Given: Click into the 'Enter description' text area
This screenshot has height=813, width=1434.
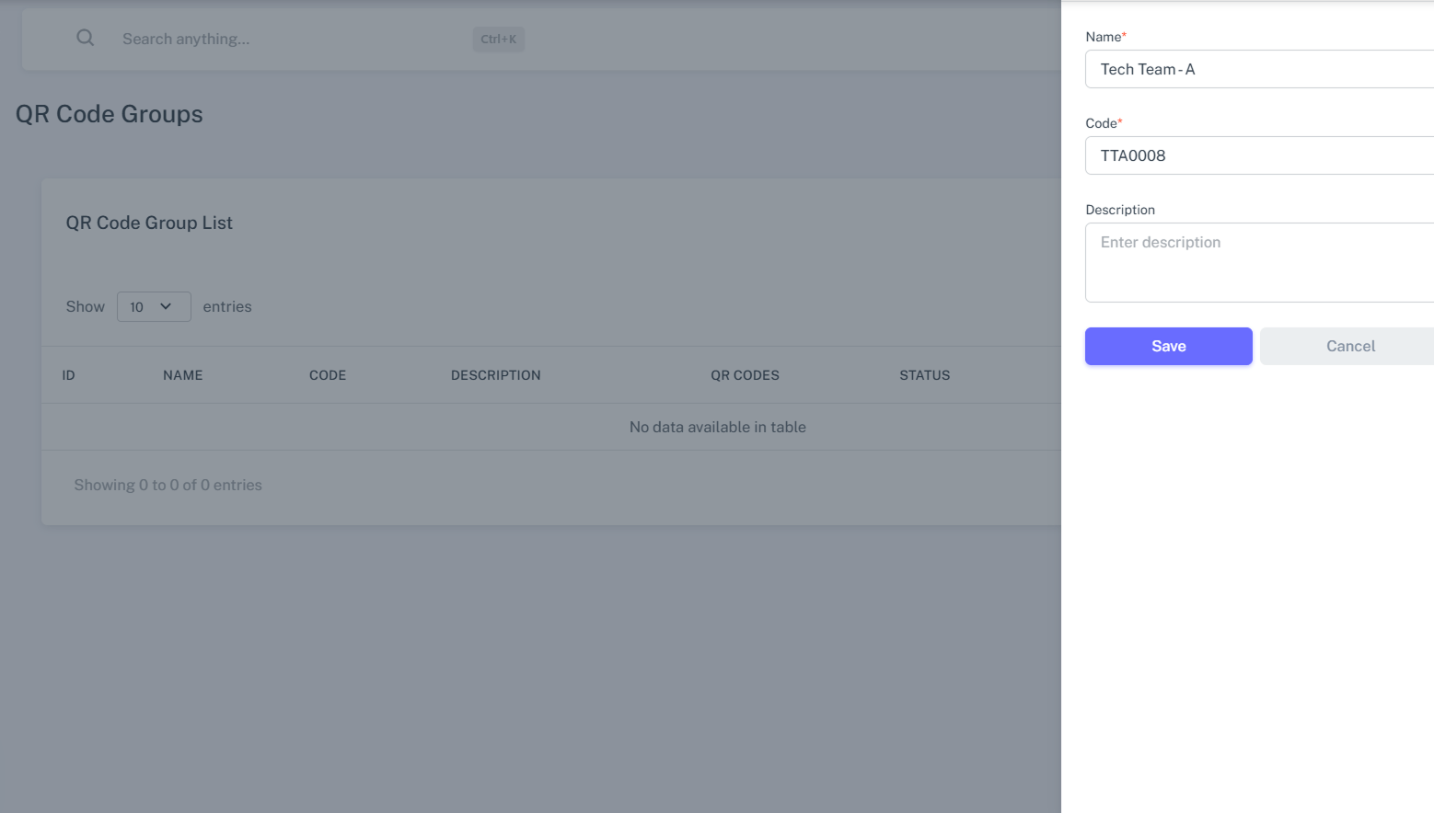Looking at the screenshot, I should tap(1258, 262).
